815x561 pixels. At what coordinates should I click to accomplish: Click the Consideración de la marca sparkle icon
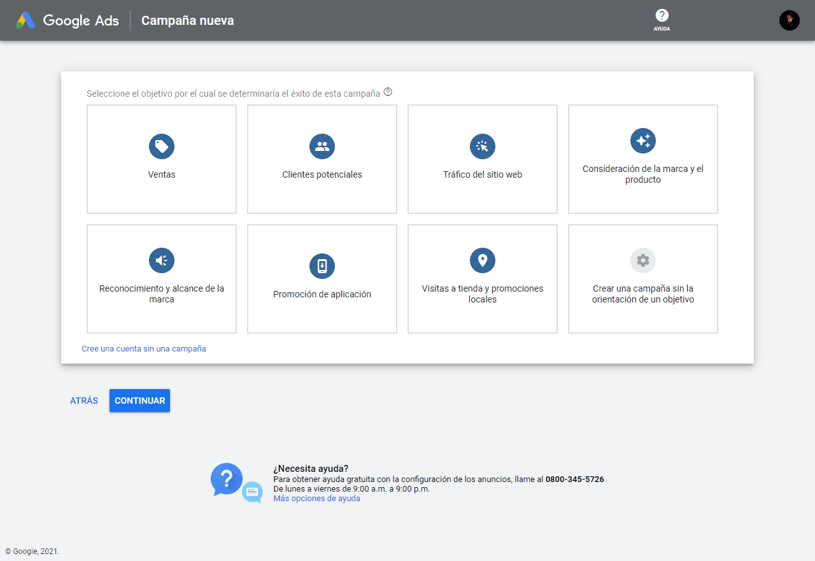[x=642, y=140]
